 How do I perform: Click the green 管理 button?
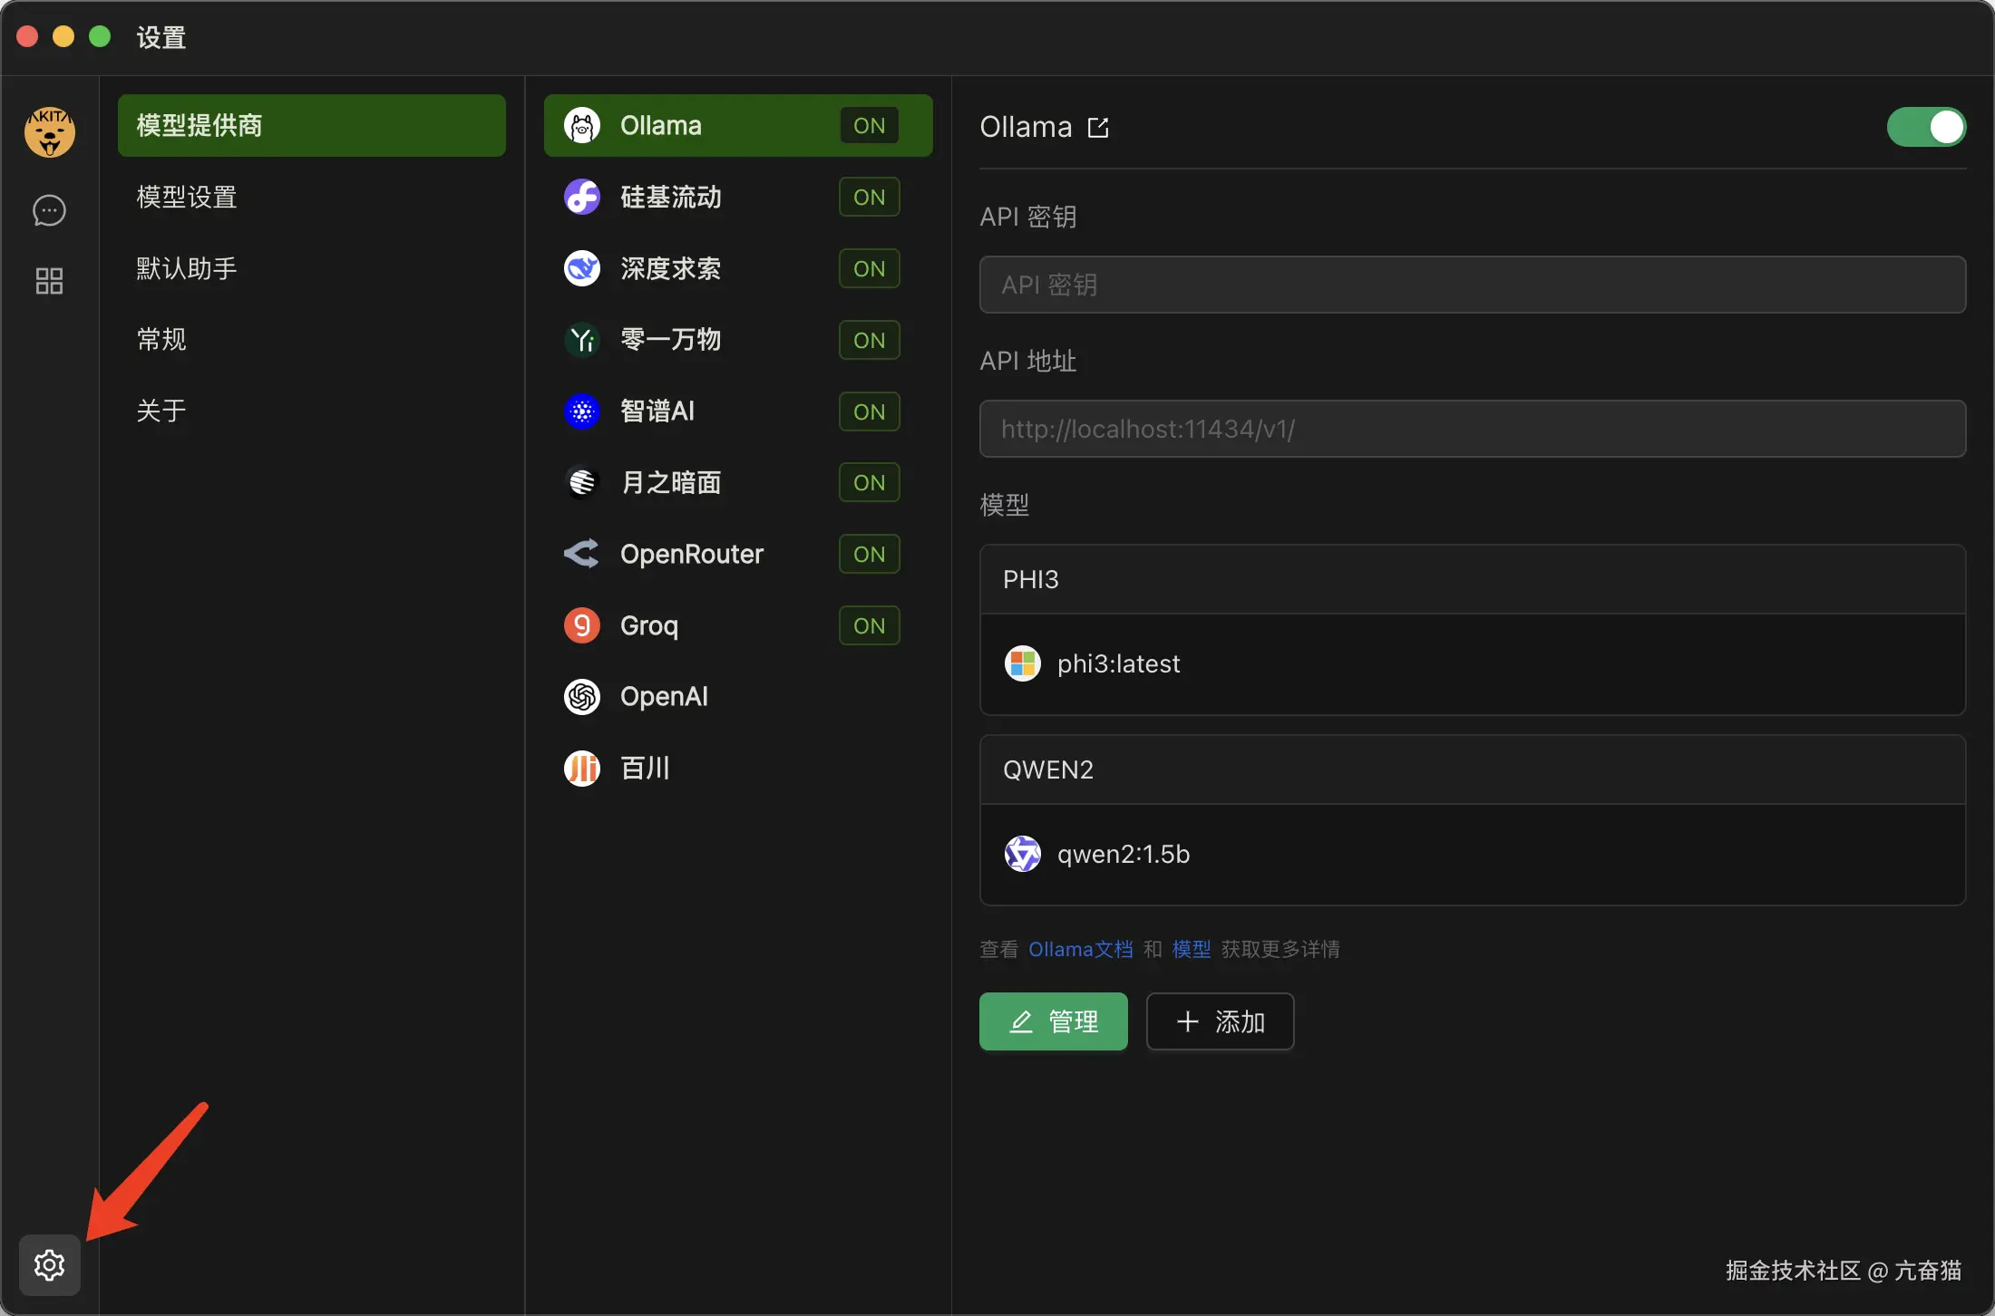coord(1053,1021)
